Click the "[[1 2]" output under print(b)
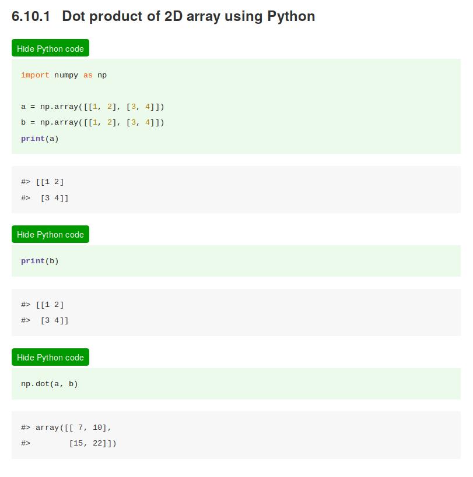473x477 pixels. pyautogui.click(x=50, y=305)
